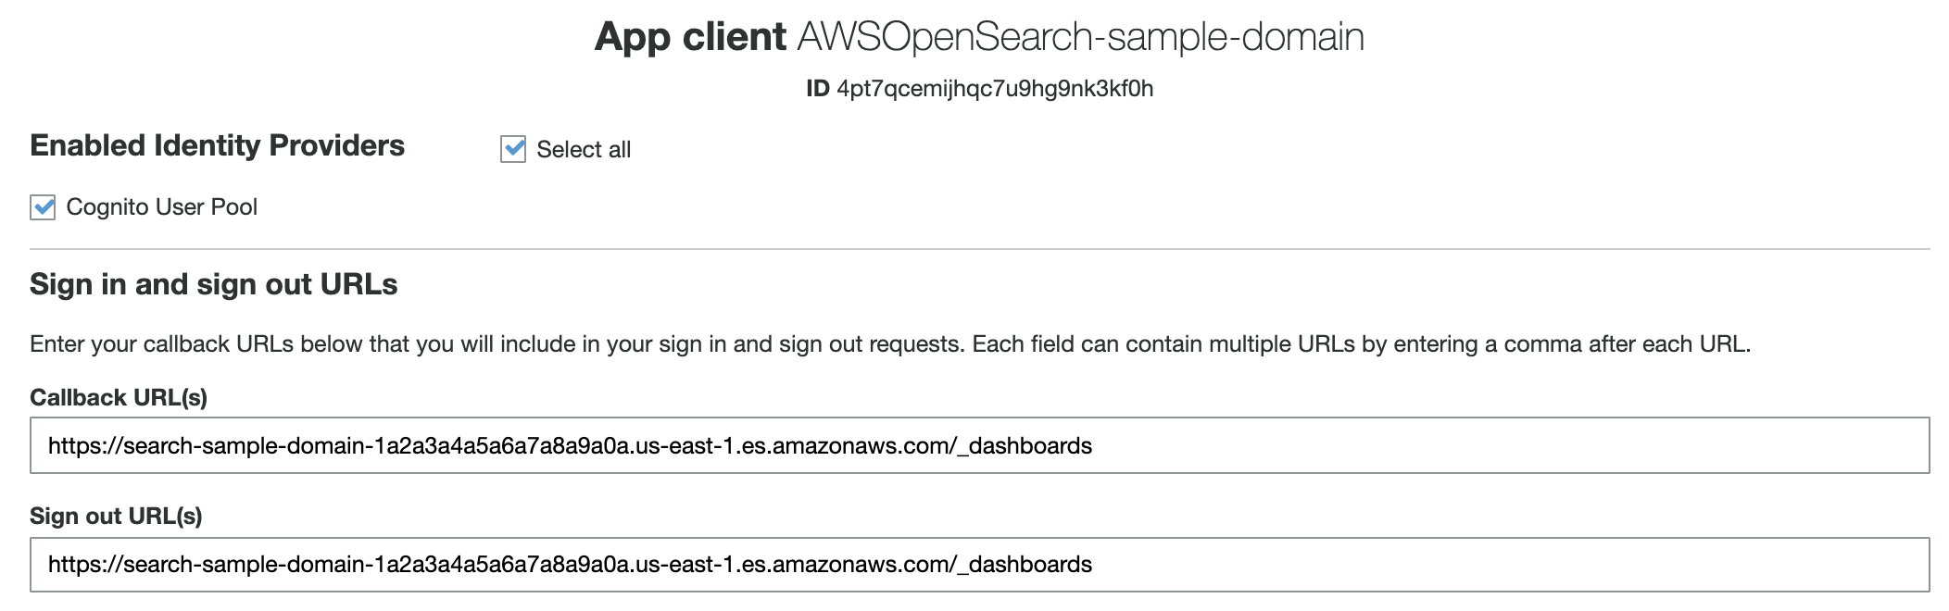Focus the Sign out URL(s) input field
The image size is (1949, 611).
[x=1482, y=565]
